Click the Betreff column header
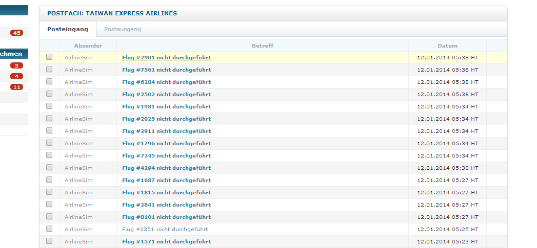 263,46
